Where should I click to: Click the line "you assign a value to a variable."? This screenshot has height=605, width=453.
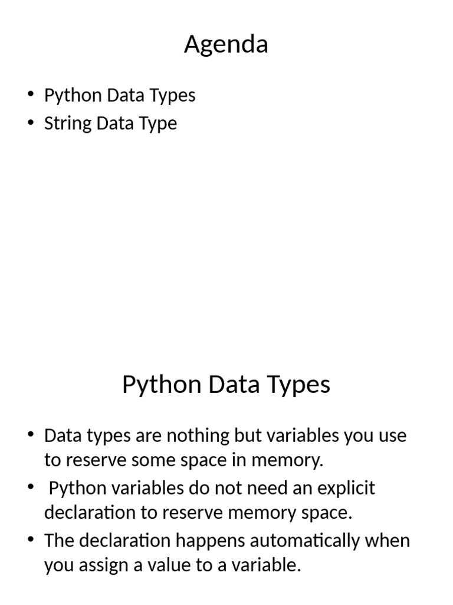[172, 565]
